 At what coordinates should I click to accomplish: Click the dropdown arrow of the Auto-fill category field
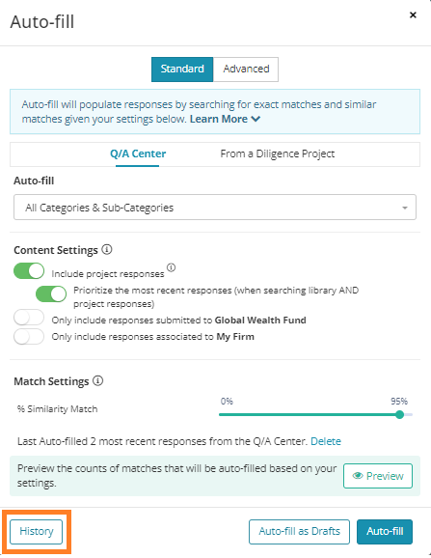click(405, 208)
